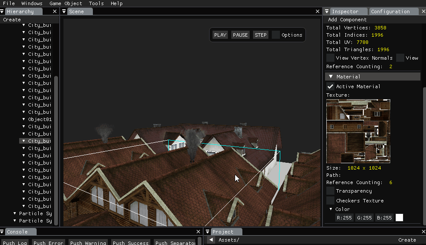Click the material texture preview thumbnail
This screenshot has height=245, width=426.
(358, 131)
